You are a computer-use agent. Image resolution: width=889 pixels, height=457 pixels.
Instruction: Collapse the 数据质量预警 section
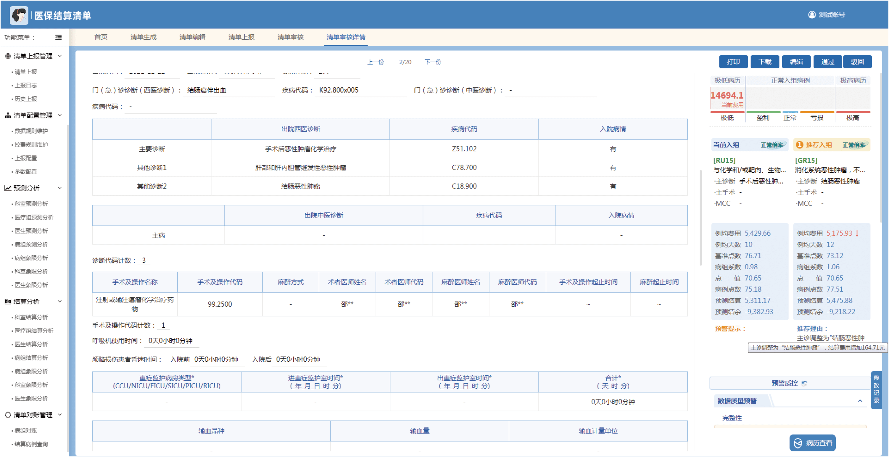pos(860,401)
